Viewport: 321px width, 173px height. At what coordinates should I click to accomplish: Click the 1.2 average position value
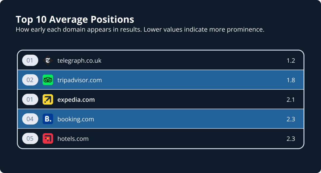point(291,61)
